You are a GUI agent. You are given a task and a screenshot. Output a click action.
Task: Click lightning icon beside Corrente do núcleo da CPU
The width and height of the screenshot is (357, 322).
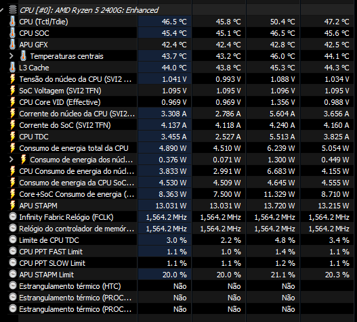(x=12, y=114)
